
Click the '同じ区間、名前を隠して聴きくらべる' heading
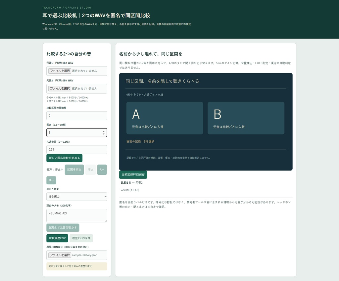(162, 81)
